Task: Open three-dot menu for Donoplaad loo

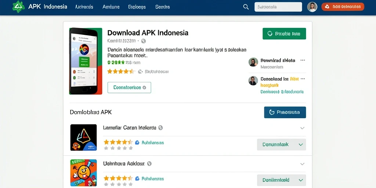Action: [303, 79]
